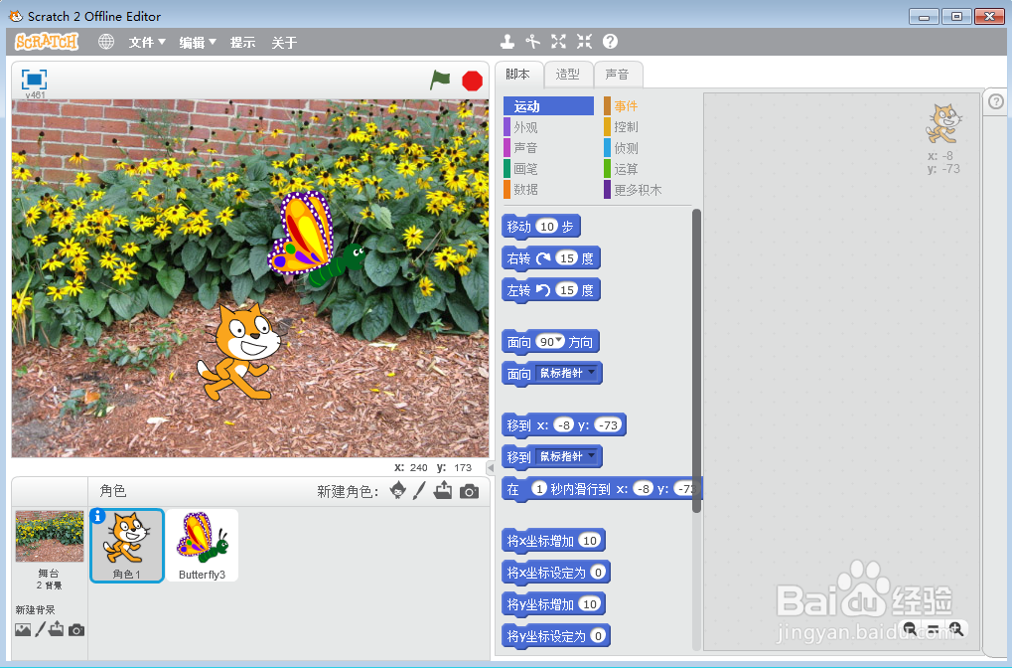Click the value in 将x坐标增加 block
This screenshot has height=668, width=1012.
(x=589, y=540)
